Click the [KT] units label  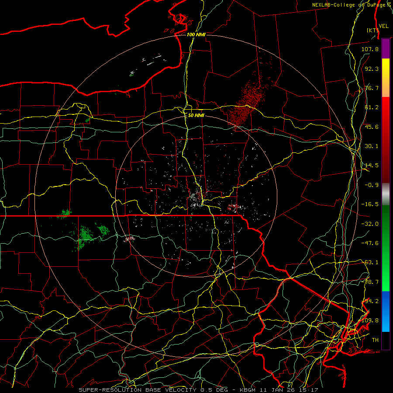372,30
